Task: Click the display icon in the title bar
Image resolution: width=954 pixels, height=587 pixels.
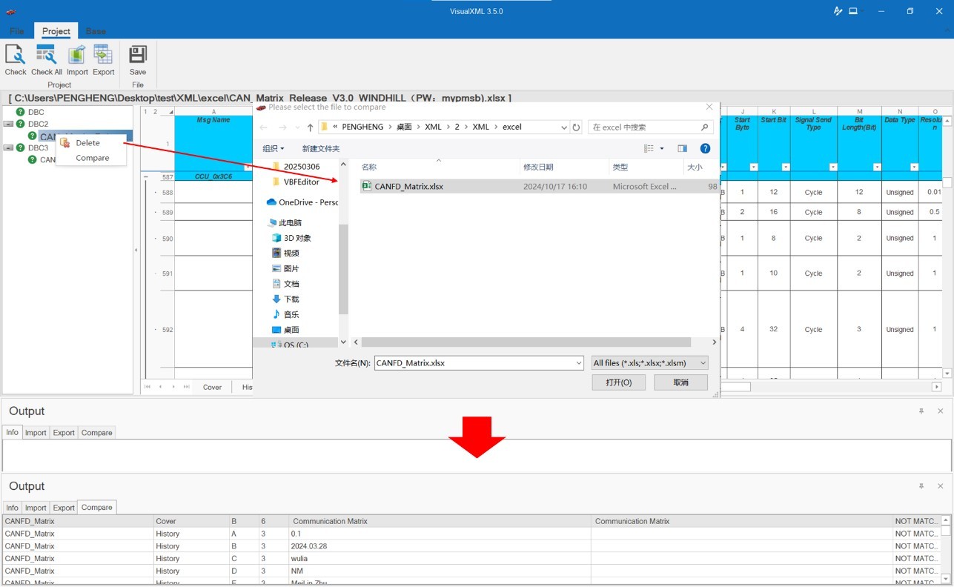Action: [853, 11]
